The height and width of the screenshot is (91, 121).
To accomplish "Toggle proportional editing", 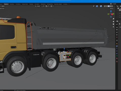I will click(51, 6).
